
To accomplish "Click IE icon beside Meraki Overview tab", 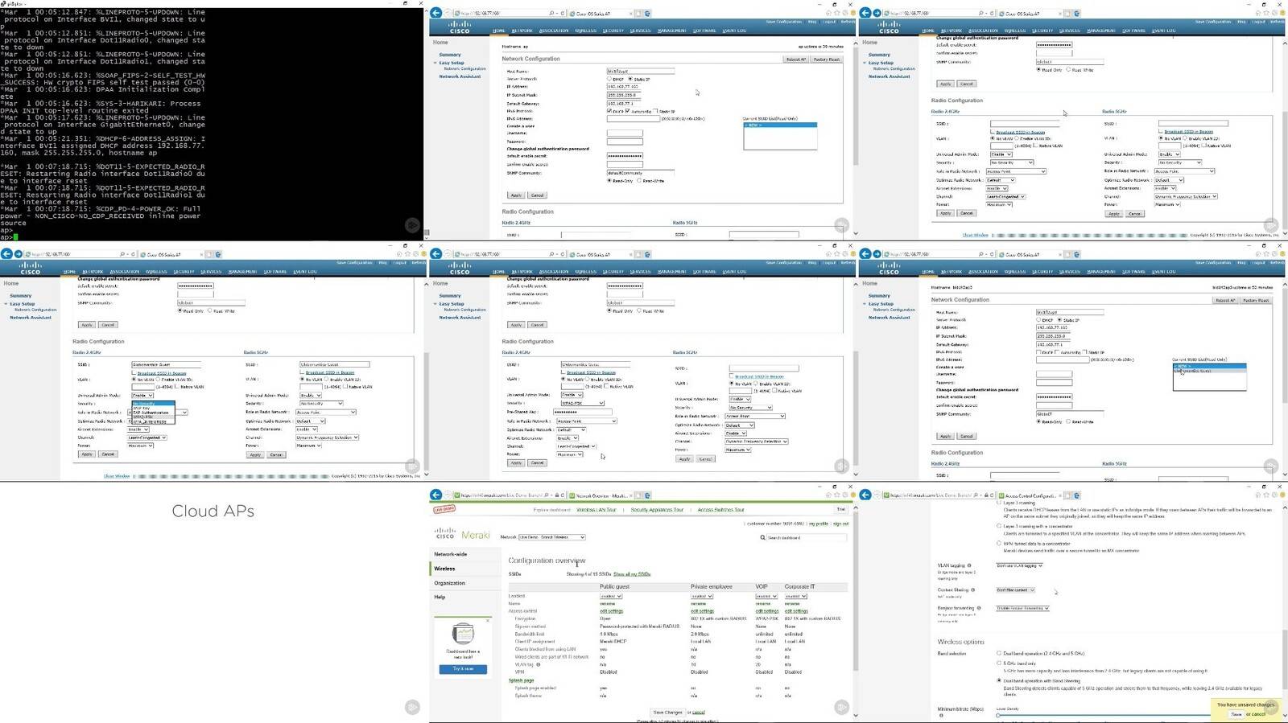I will (648, 495).
